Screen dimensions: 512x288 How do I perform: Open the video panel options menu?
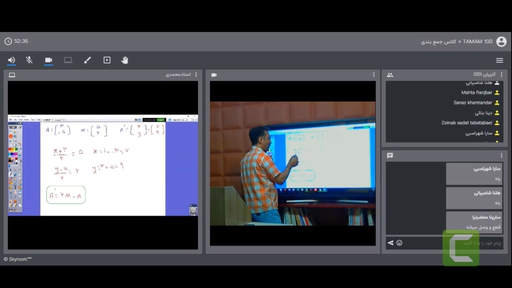click(x=374, y=75)
